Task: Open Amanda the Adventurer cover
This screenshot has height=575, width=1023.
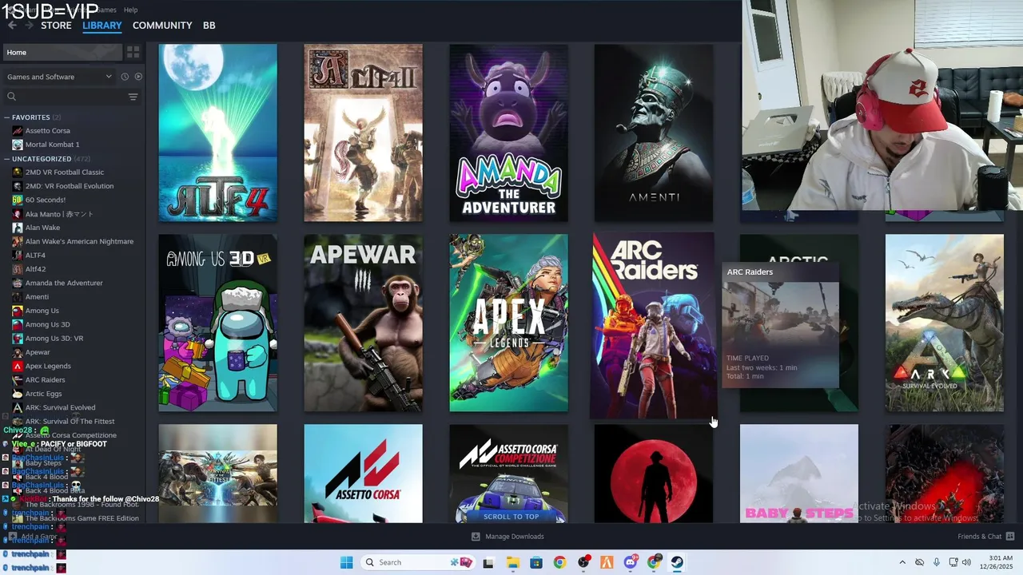Action: point(508,133)
